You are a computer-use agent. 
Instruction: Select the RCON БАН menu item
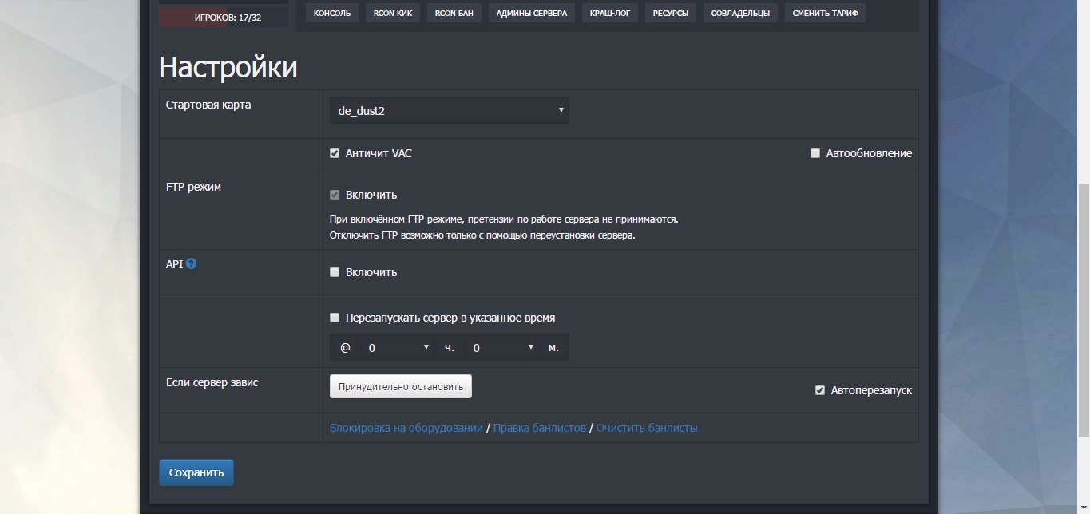(454, 13)
